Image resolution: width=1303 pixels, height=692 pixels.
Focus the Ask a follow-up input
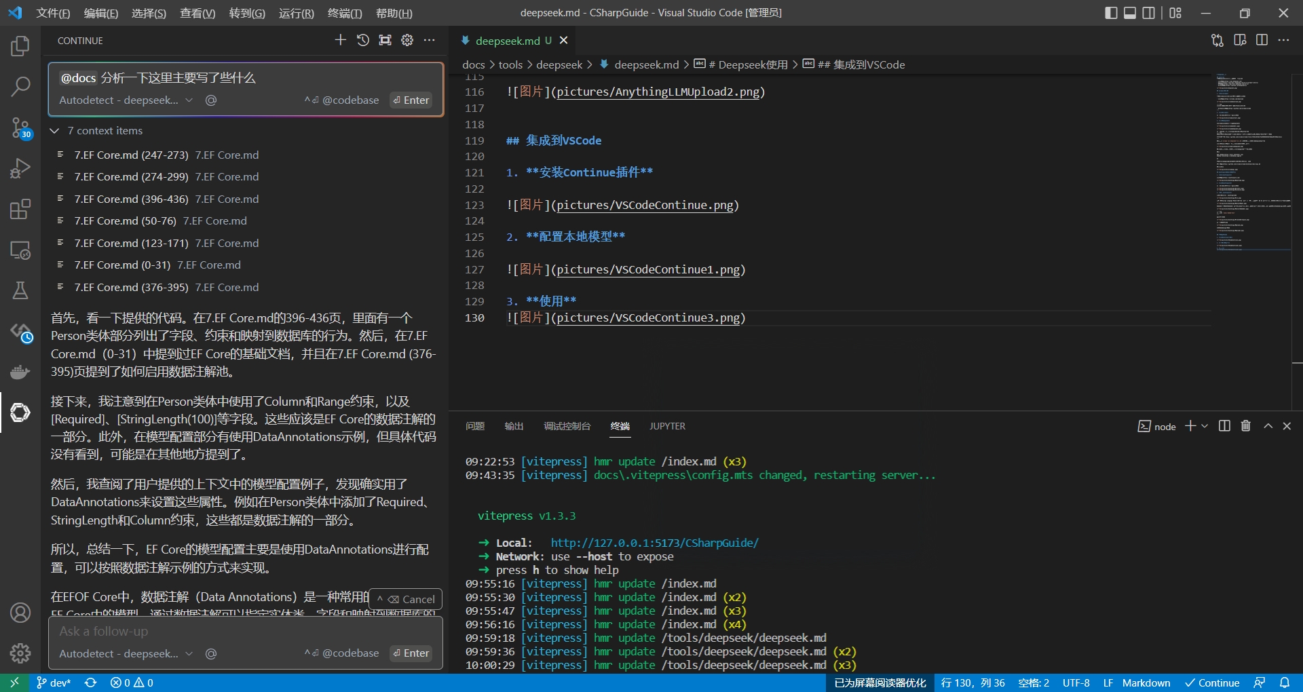click(246, 631)
